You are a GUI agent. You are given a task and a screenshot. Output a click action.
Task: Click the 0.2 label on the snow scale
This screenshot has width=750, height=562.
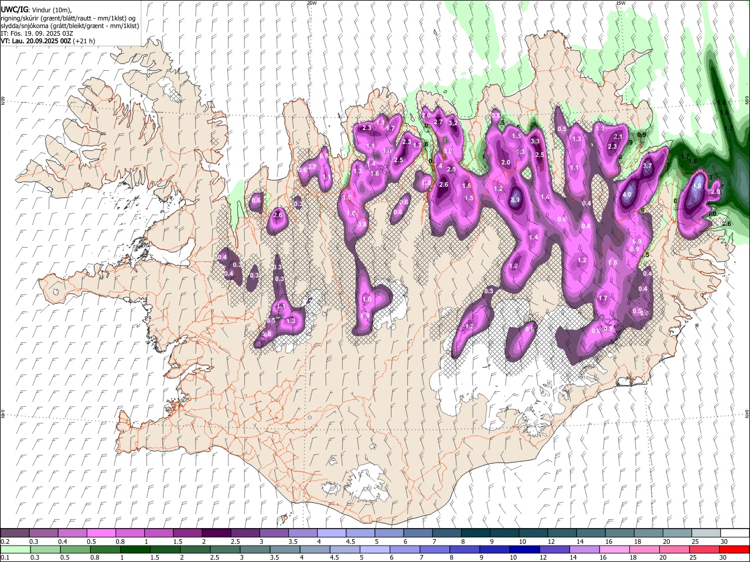click(x=5, y=542)
